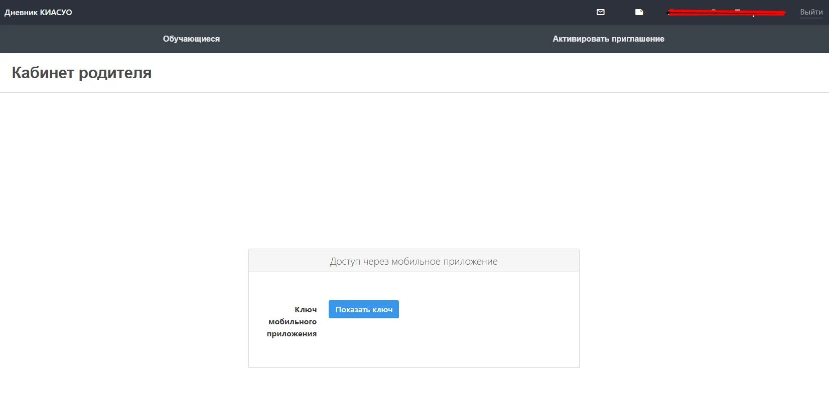Open the messages envelope icon
829x405 pixels.
pos(600,12)
